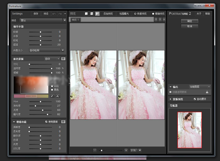Click the zoom out minus button
The width and height of the screenshot is (220, 161).
coord(95,150)
